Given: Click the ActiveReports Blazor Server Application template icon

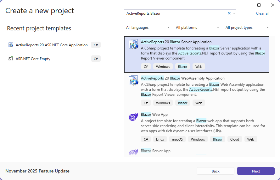Looking at the screenshot, I should click(x=133, y=44).
